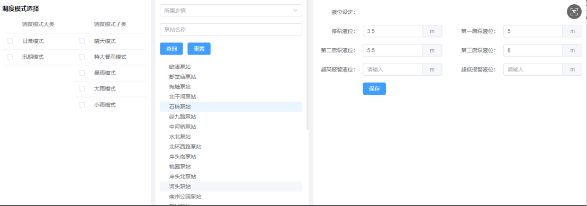587x206 pixels.
Task: Click the 超高报警液位 input field
Action: pos(393,69)
